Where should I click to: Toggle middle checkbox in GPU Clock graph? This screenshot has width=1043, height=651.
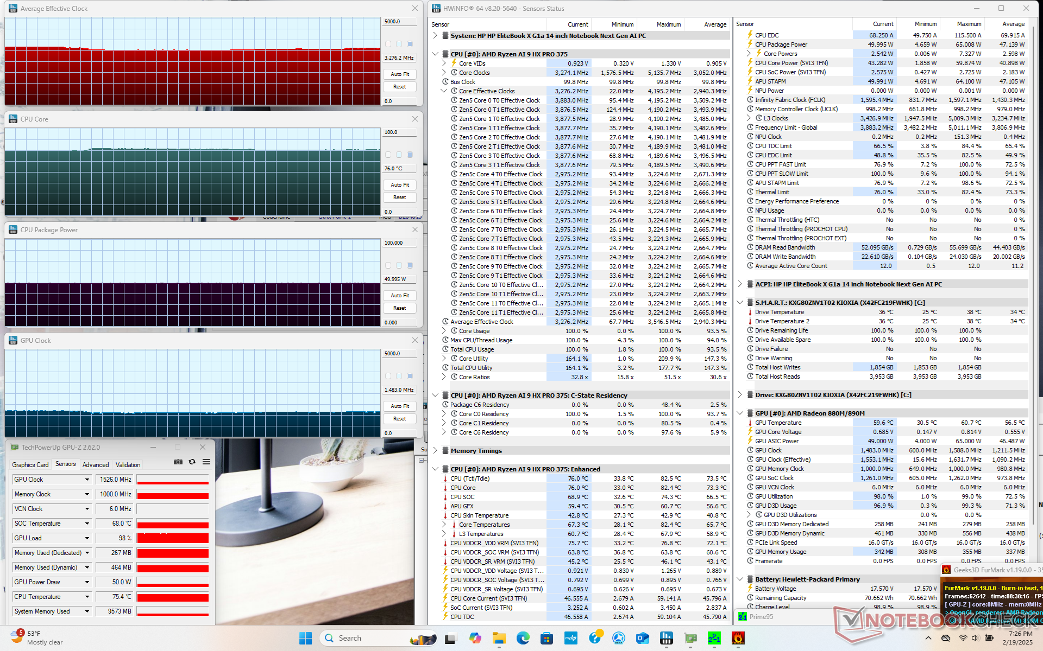(399, 376)
